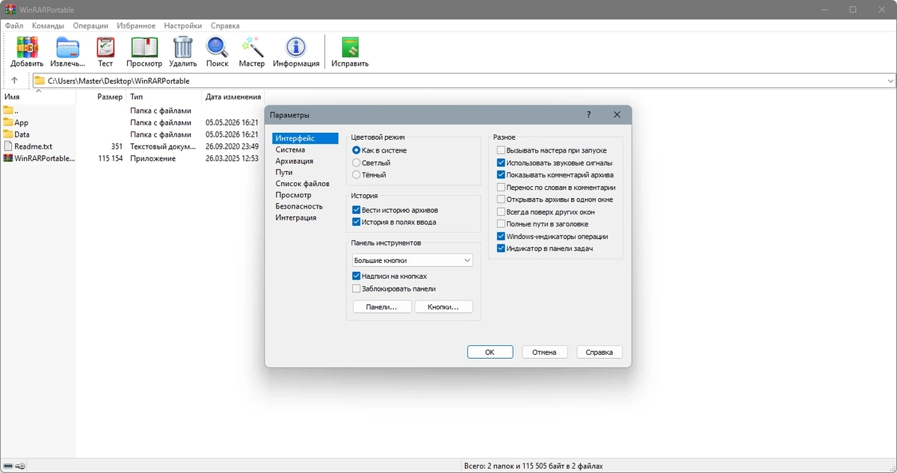Enable Вызывать мастера при запуске

[501, 150]
